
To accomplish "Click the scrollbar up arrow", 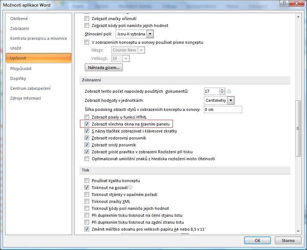I will [298, 17].
